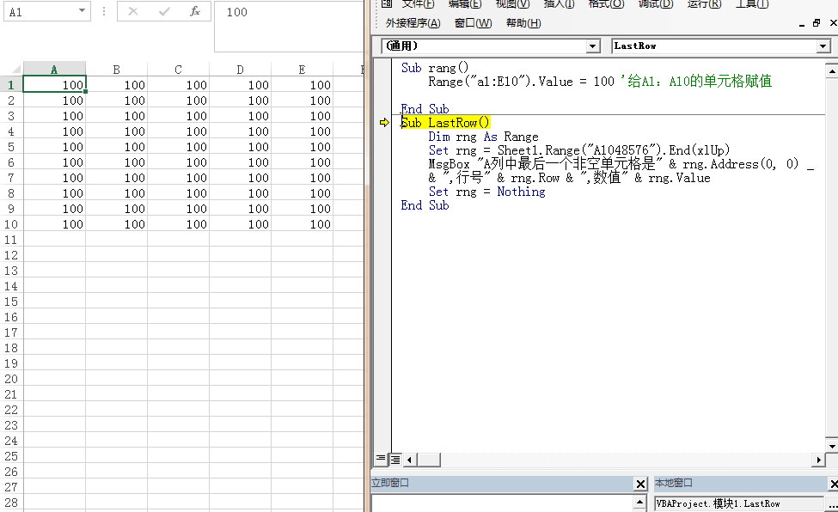Open the Insert Function fx icon

tap(195, 12)
